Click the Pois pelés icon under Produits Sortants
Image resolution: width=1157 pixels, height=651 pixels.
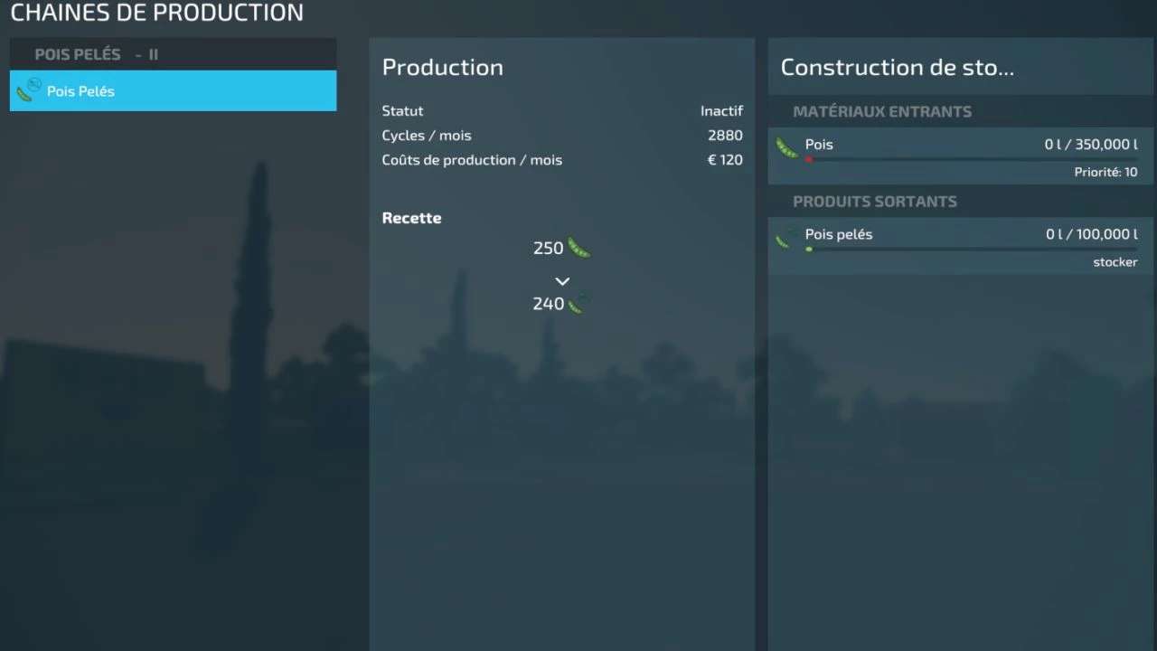pos(786,239)
